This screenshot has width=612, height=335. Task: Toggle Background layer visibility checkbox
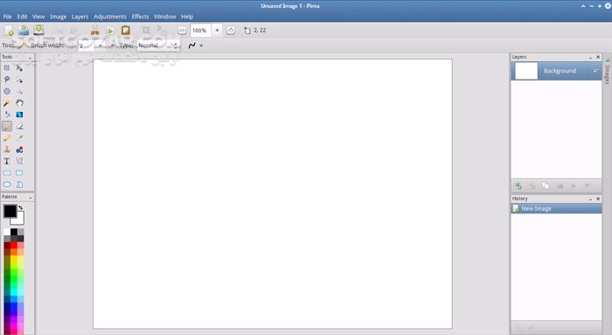click(x=595, y=71)
